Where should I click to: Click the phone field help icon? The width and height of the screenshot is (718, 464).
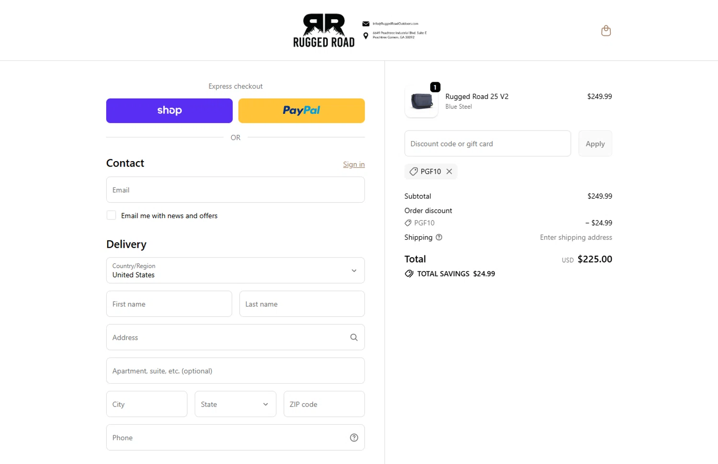(x=354, y=438)
